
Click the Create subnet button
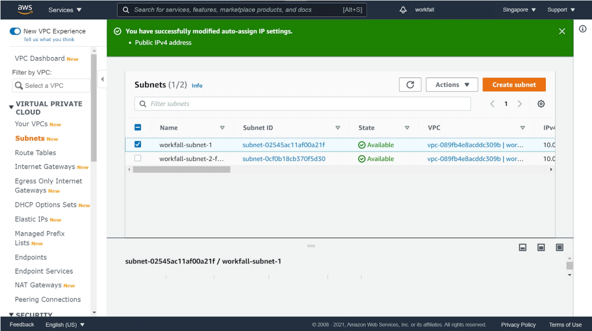514,85
